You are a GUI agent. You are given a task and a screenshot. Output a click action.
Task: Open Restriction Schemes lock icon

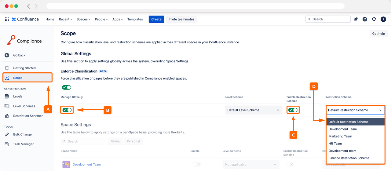pyautogui.click(x=7, y=116)
